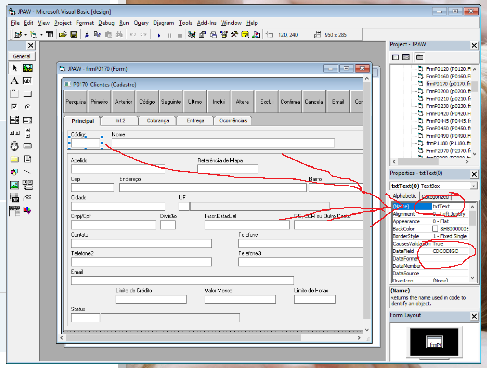Open the Debug menu
Image resolution: width=487 pixels, height=368 pixels.
point(106,23)
